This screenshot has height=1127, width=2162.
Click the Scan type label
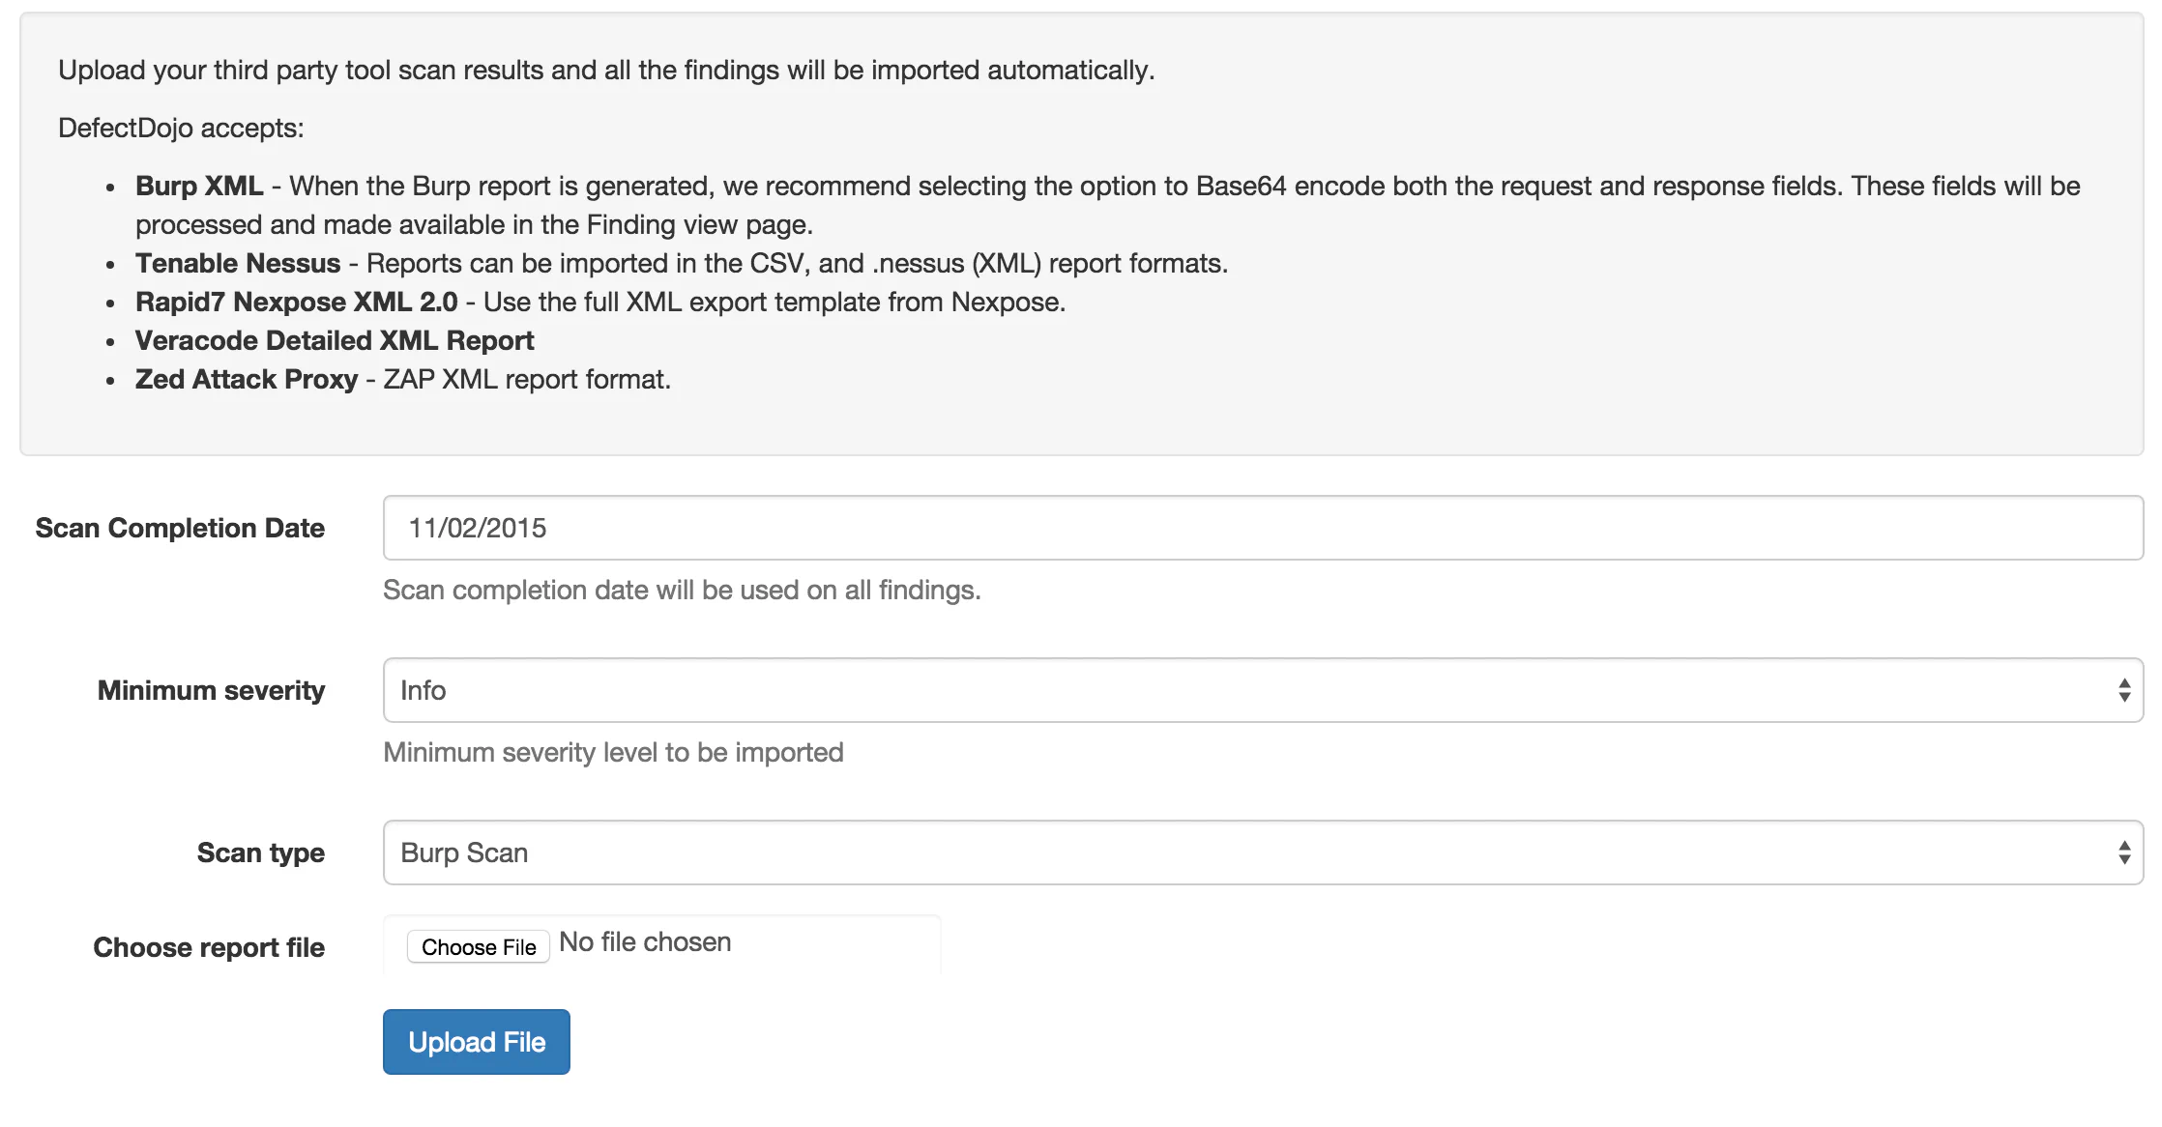point(260,852)
